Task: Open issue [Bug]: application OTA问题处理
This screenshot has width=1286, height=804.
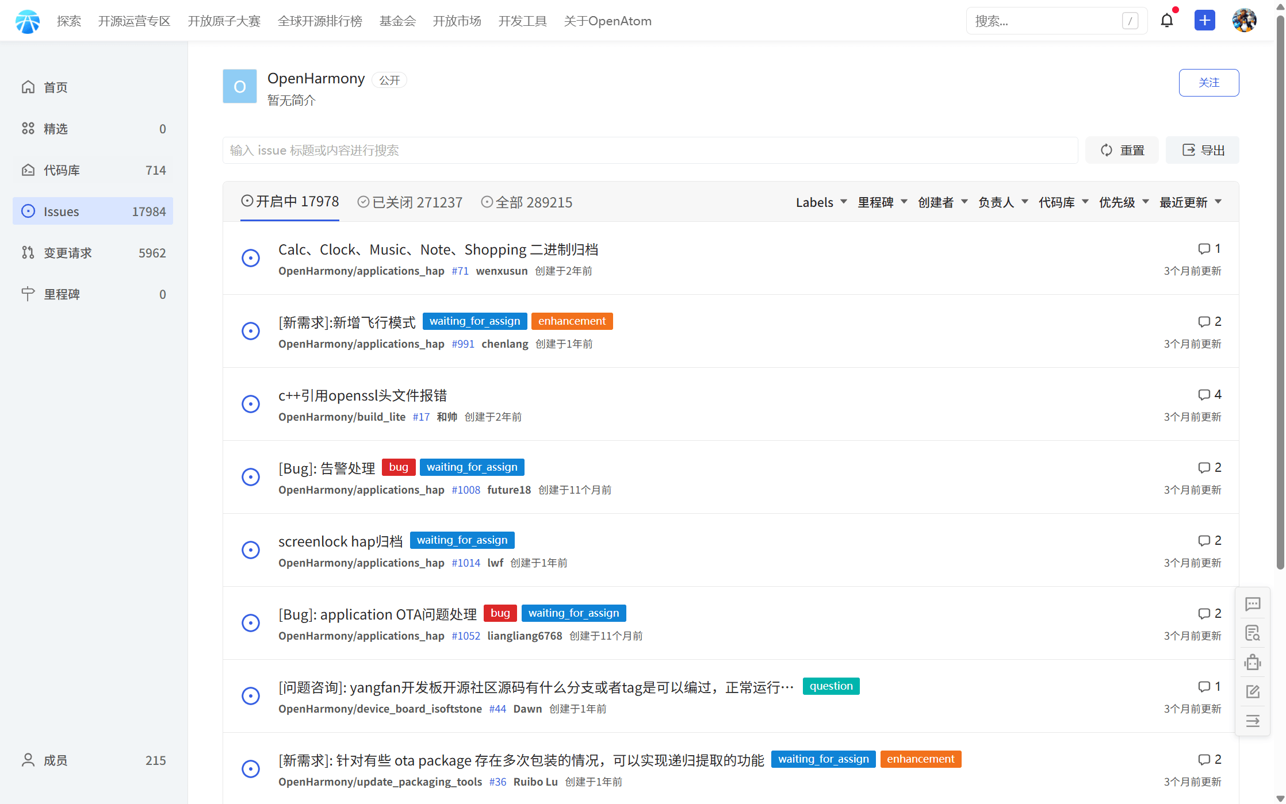Action: pyautogui.click(x=378, y=614)
